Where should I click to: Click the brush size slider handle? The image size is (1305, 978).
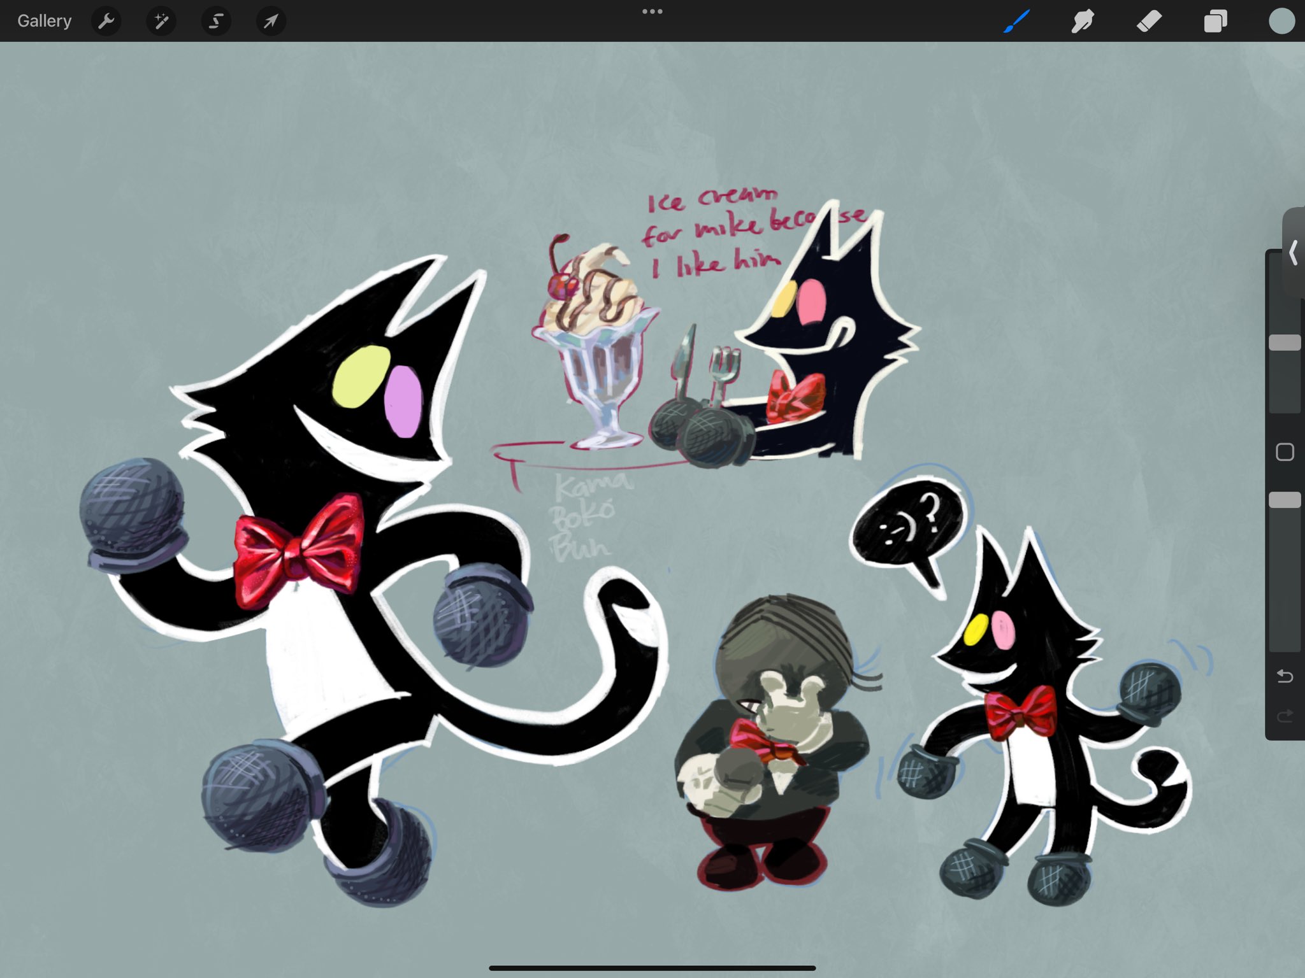click(x=1285, y=343)
